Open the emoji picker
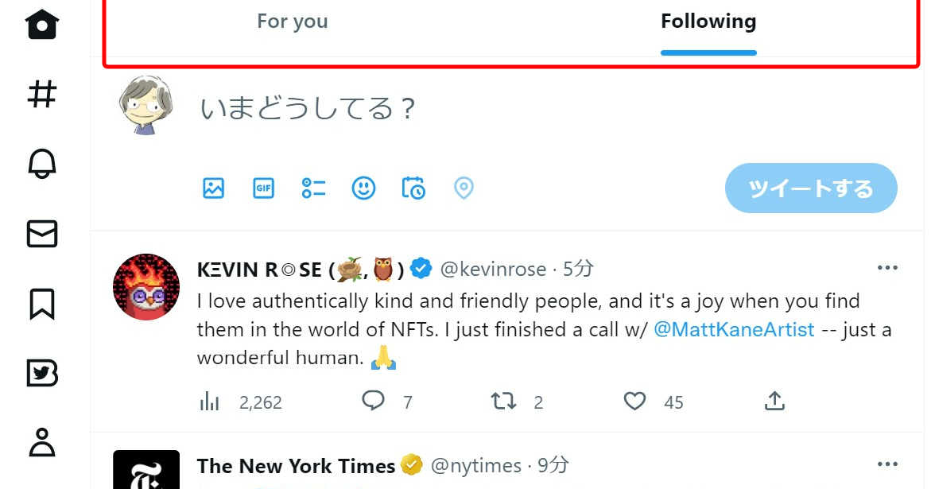 (363, 188)
